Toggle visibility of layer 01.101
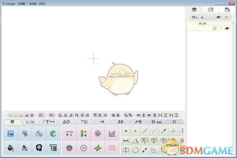 [x=227, y=28]
